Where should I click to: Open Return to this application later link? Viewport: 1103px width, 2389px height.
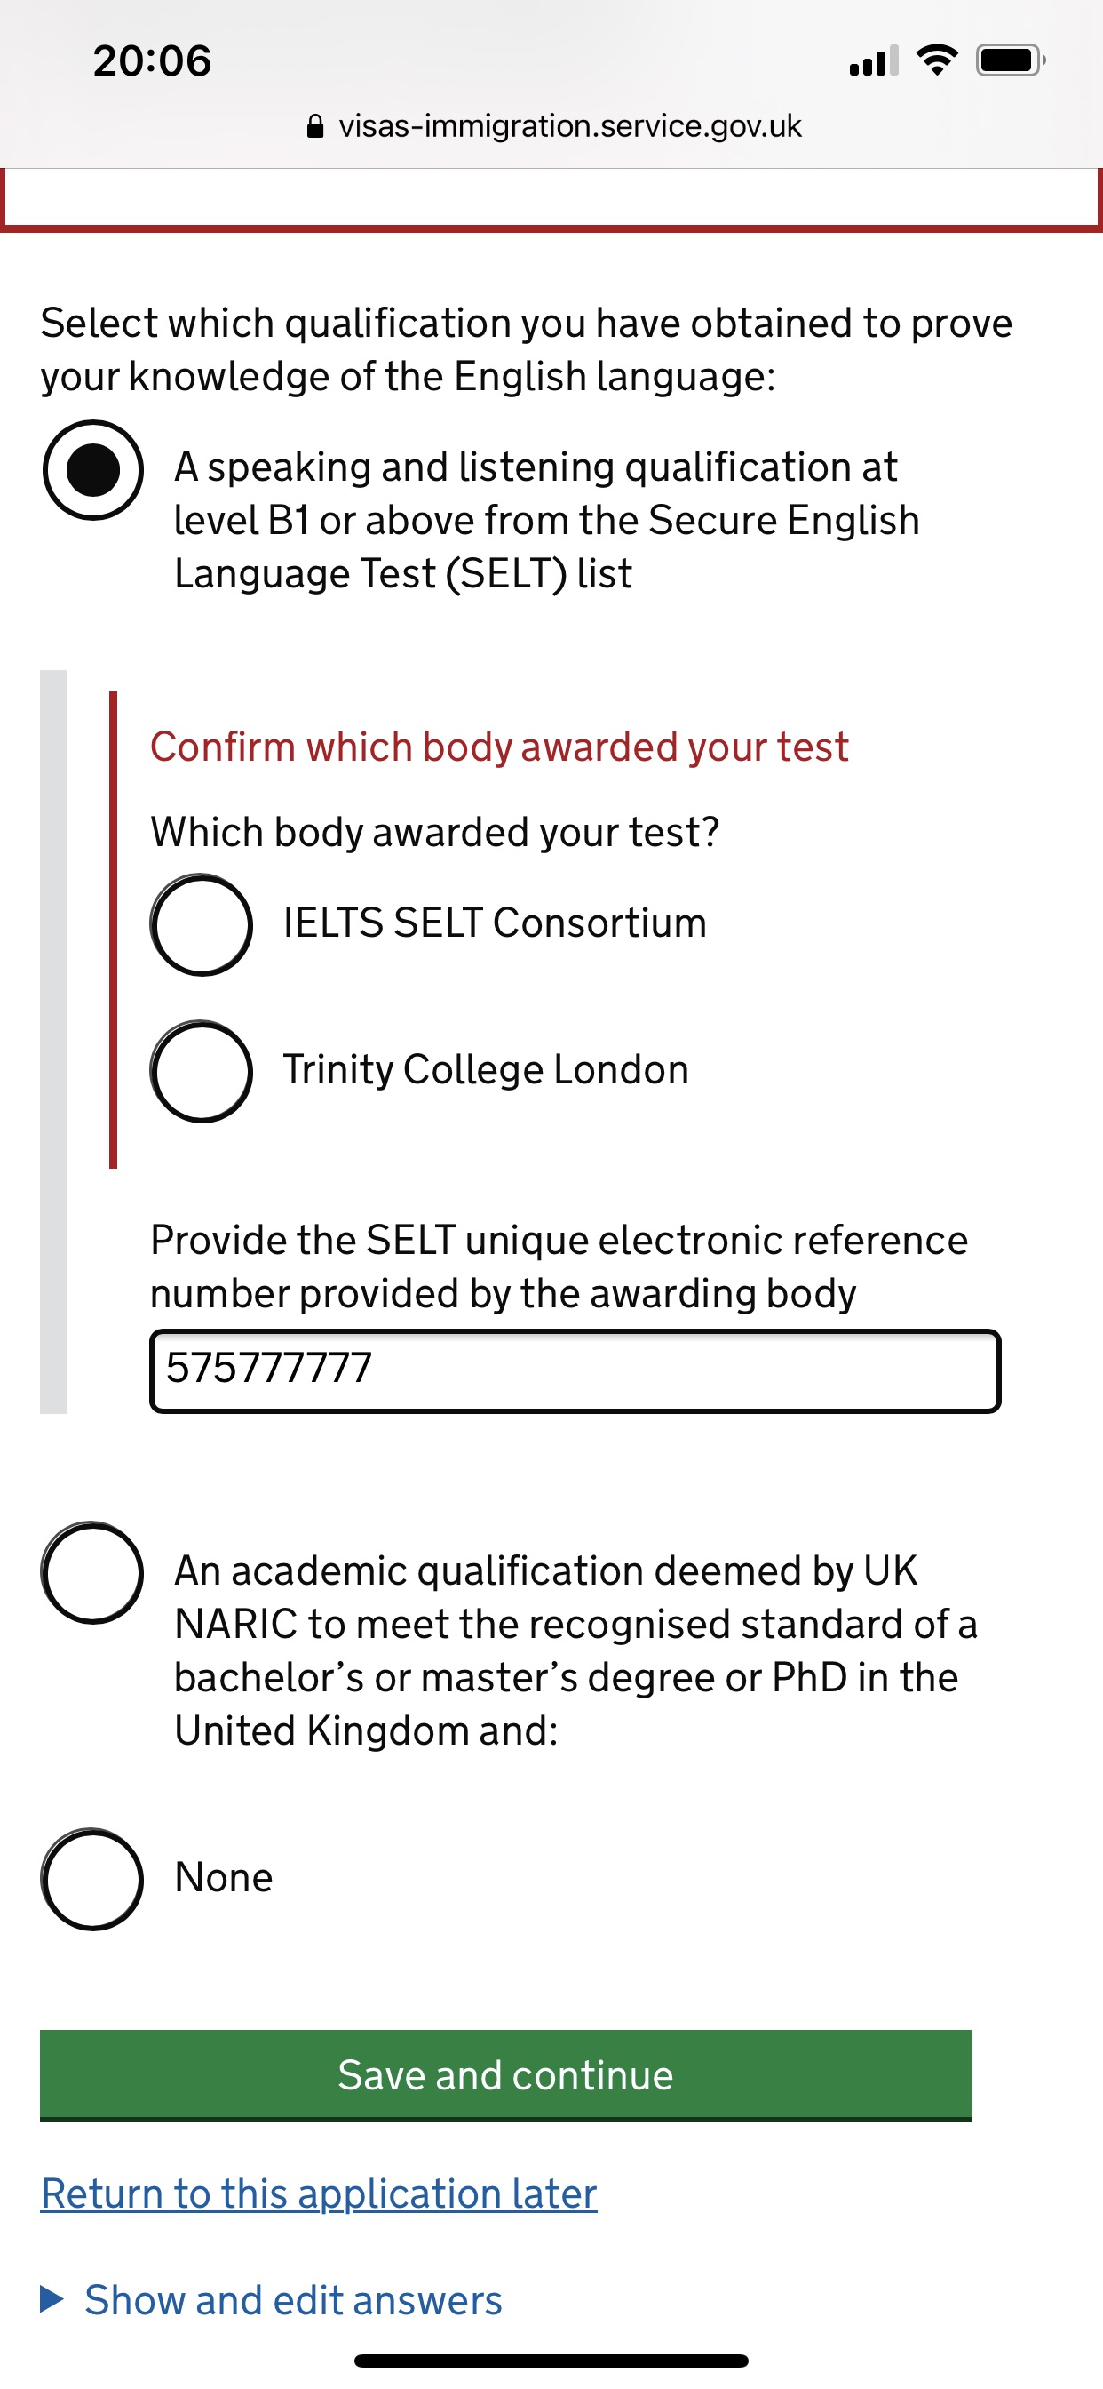pyautogui.click(x=319, y=2193)
